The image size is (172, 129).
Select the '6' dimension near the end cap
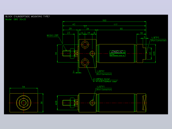click(x=145, y=37)
